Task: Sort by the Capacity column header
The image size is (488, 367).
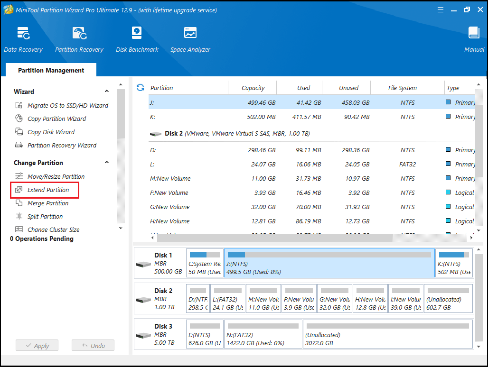Action: pyautogui.click(x=253, y=88)
